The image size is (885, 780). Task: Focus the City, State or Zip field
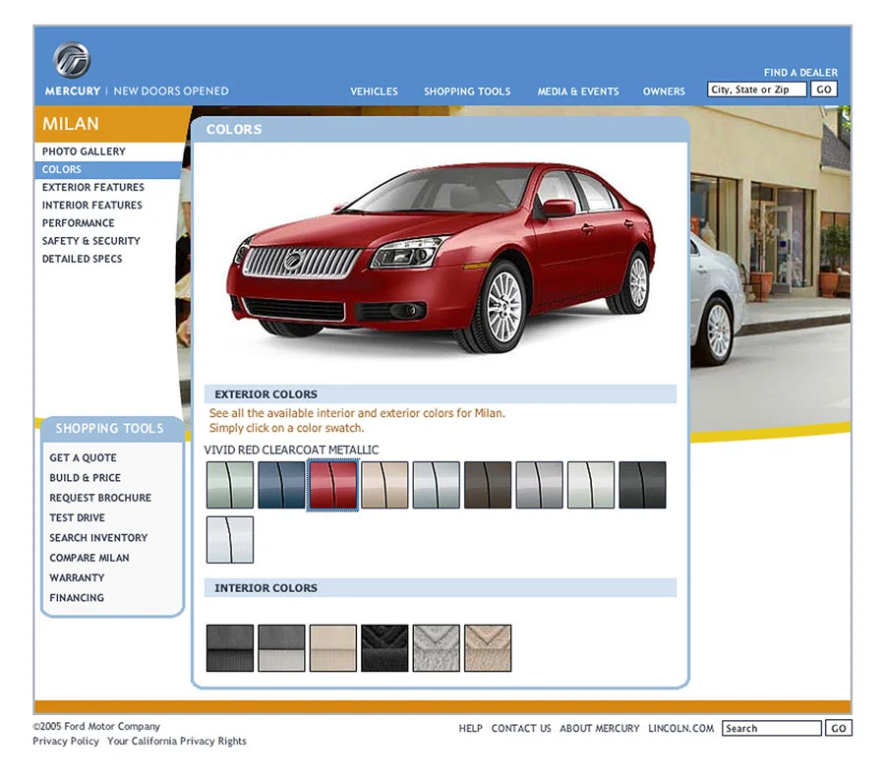pyautogui.click(x=757, y=90)
